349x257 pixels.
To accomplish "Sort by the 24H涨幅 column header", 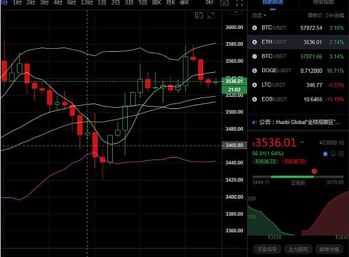I will click(335, 15).
